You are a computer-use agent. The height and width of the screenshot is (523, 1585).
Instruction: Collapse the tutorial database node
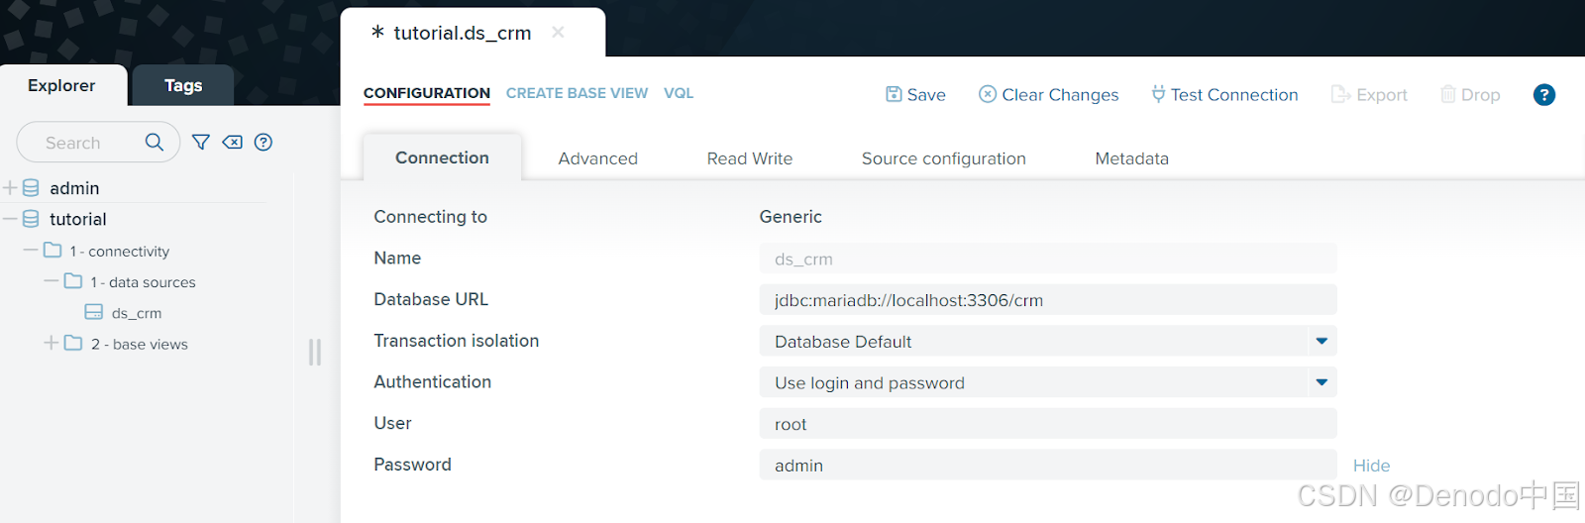coord(10,219)
